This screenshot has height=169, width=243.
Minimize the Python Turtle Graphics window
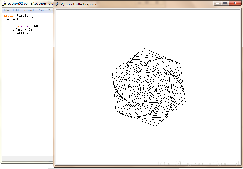coord(217,3)
